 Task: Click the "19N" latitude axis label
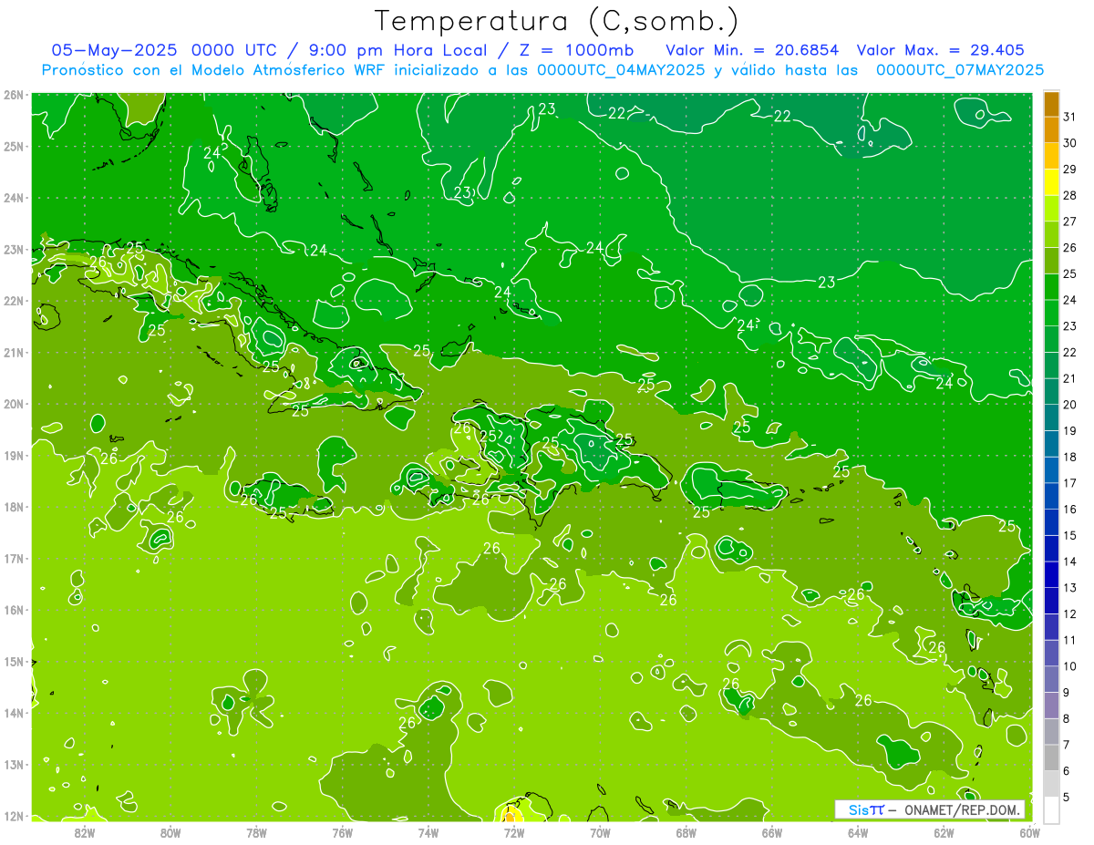click(14, 455)
